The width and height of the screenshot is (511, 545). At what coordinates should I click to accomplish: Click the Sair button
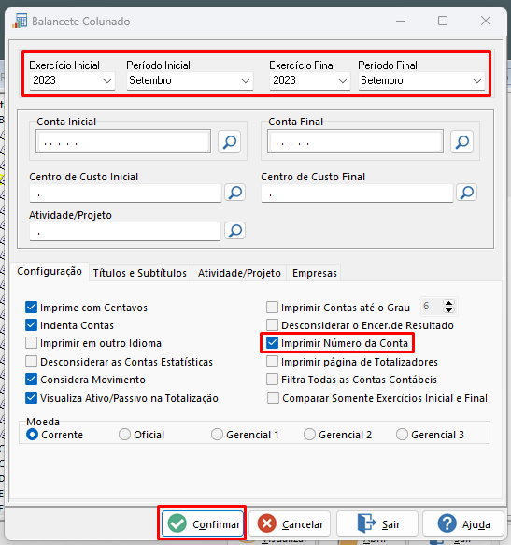[x=377, y=523]
